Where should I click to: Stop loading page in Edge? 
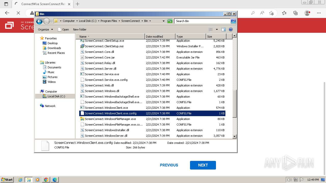(18, 13)
